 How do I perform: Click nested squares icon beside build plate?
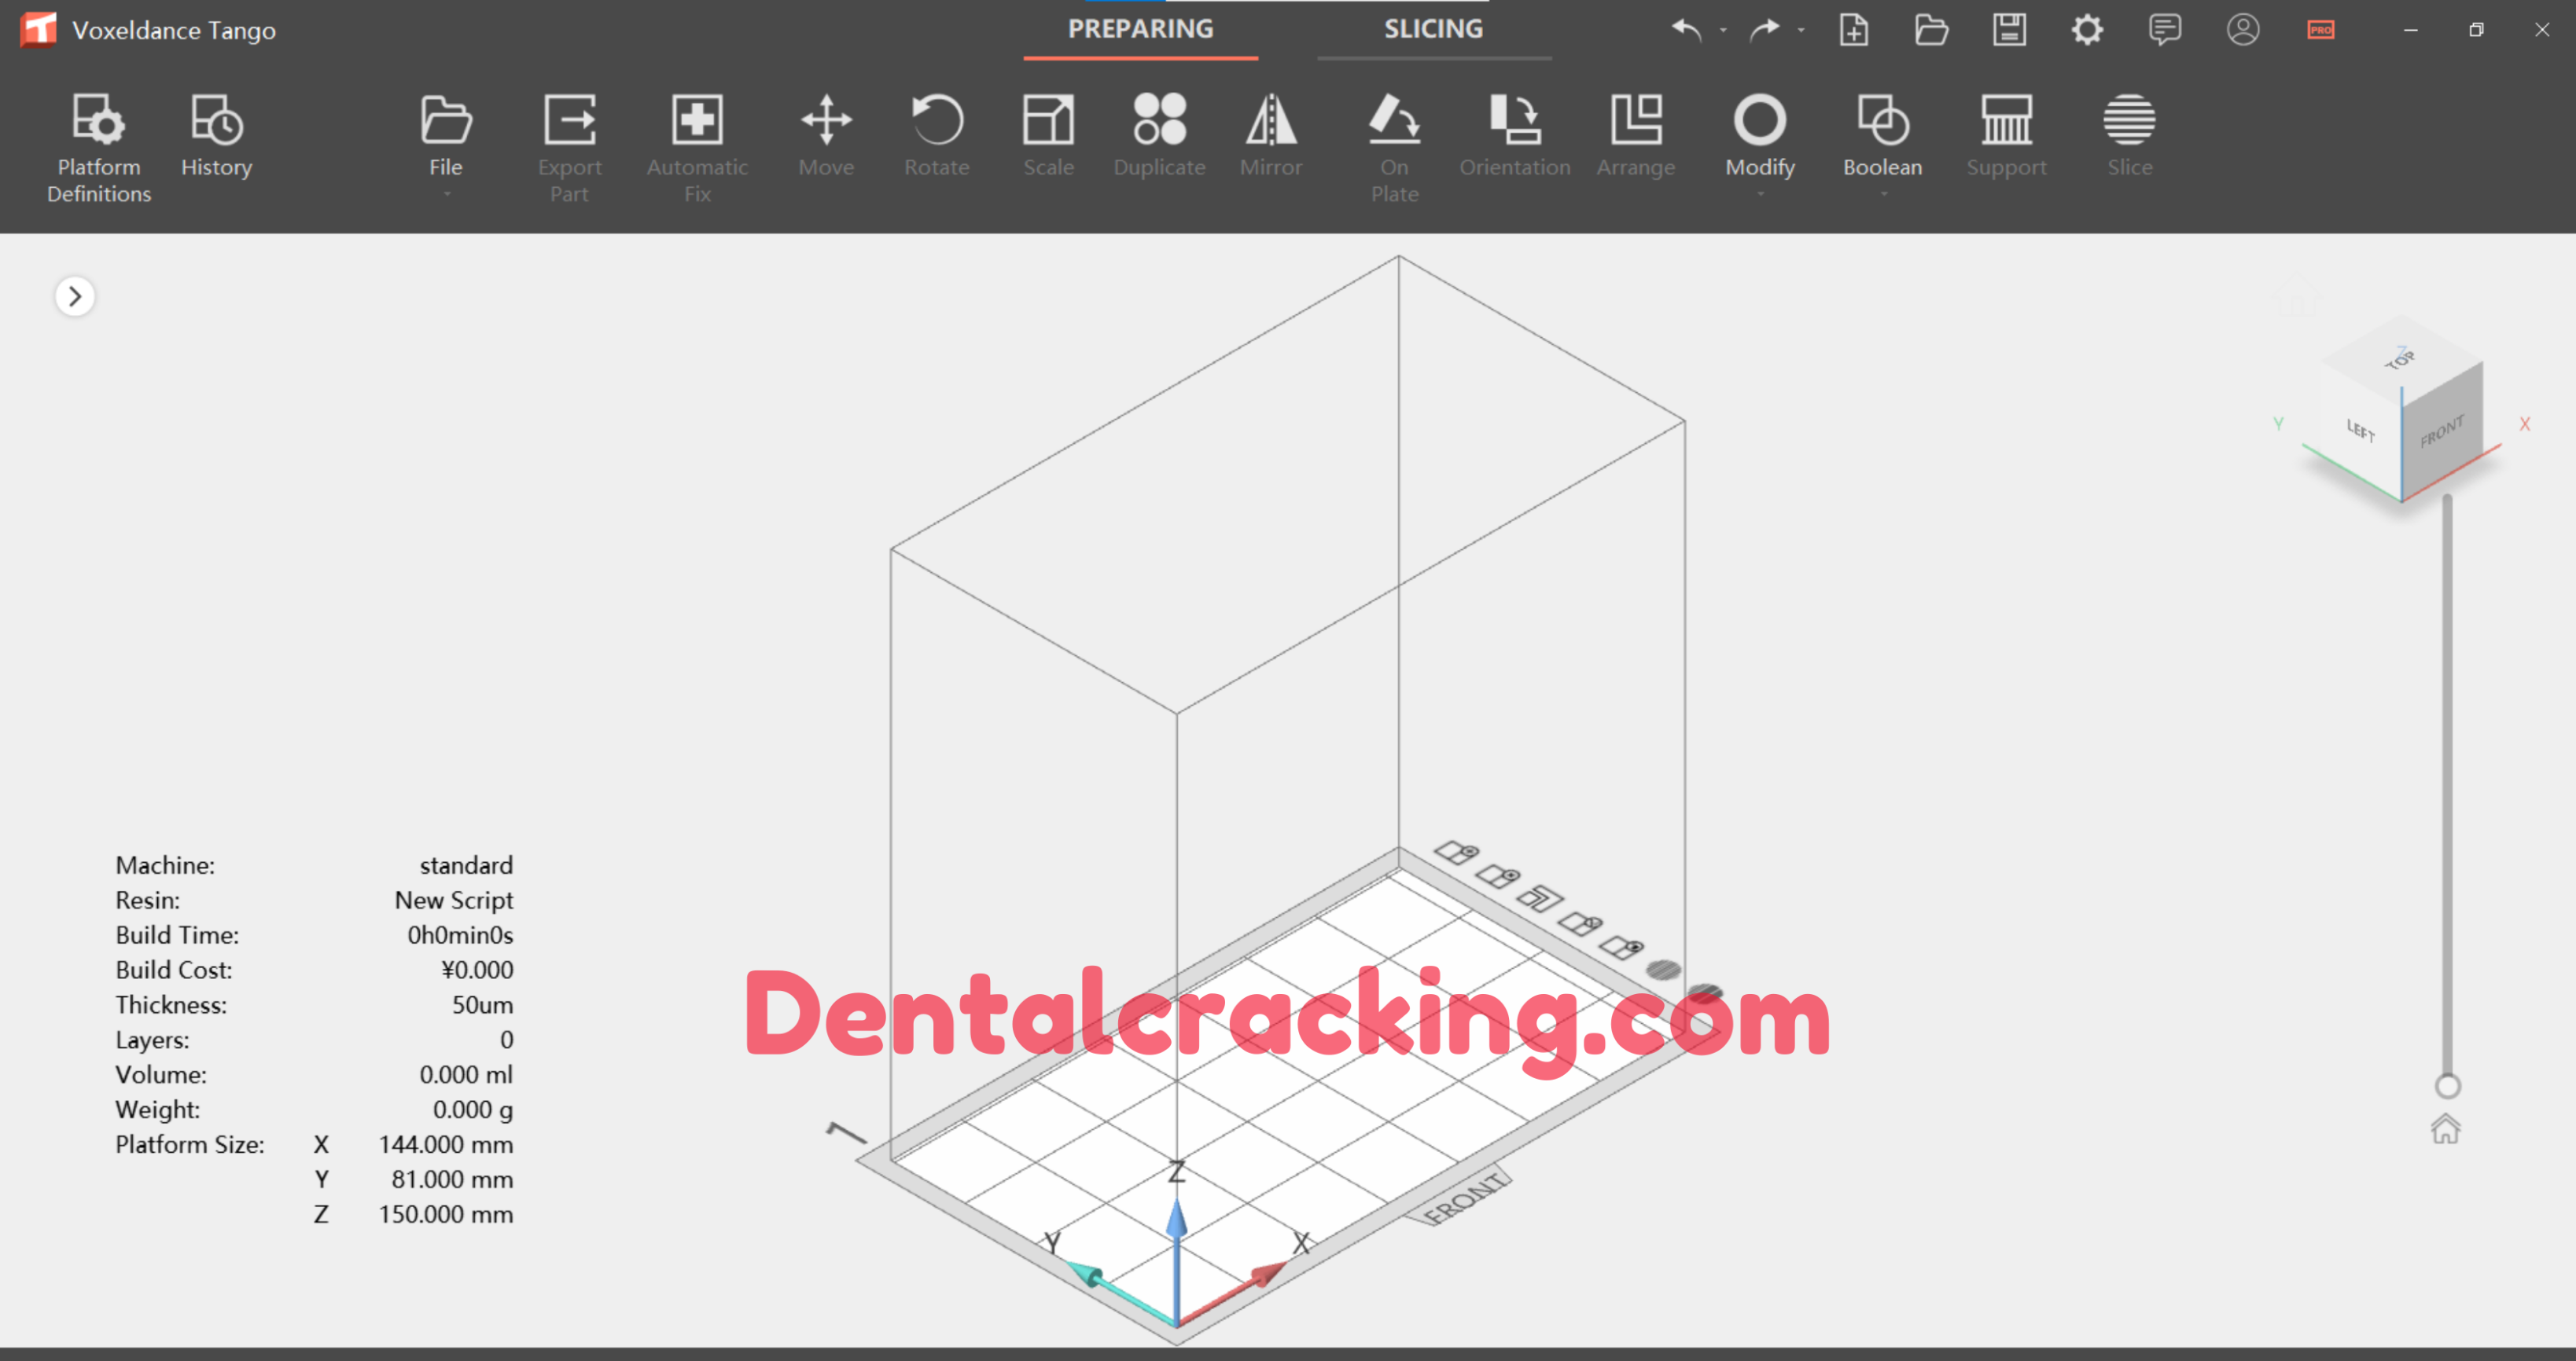coord(1540,897)
